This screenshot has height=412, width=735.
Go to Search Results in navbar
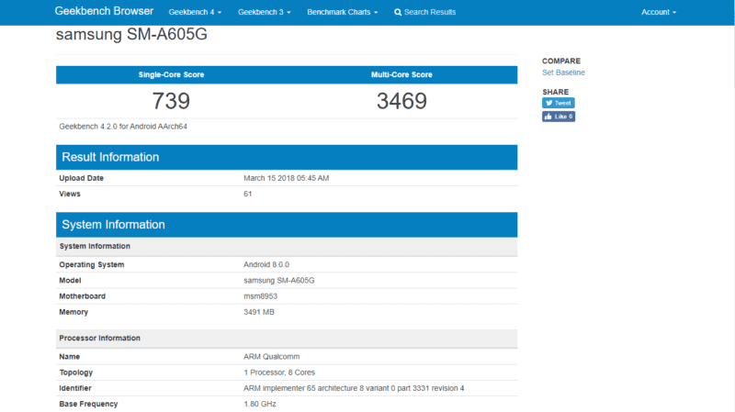coord(429,13)
